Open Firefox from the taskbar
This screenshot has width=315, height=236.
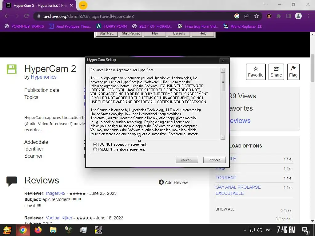coord(38,230)
